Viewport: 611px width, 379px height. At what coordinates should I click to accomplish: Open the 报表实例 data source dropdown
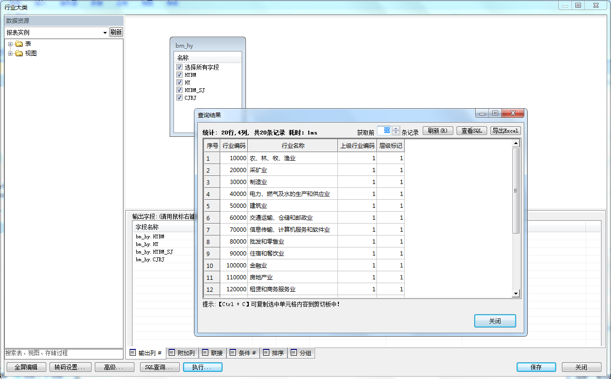tap(105, 32)
